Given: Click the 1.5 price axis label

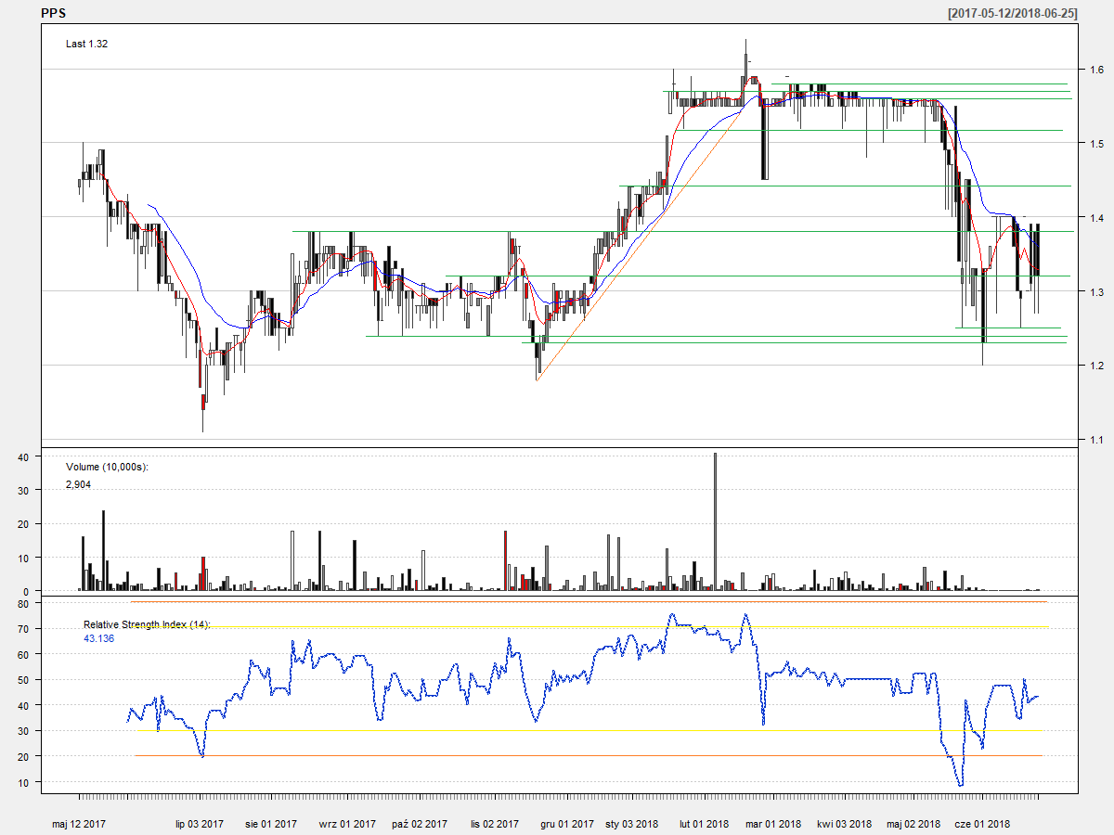Looking at the screenshot, I should pos(1096,144).
